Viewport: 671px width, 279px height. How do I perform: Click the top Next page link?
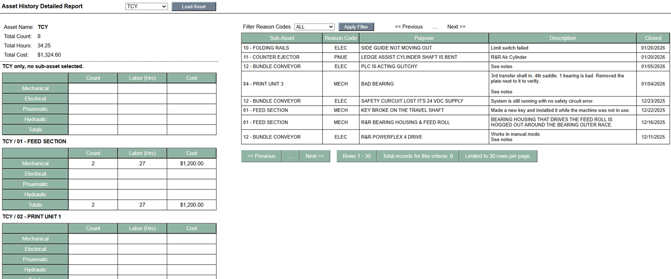click(456, 27)
